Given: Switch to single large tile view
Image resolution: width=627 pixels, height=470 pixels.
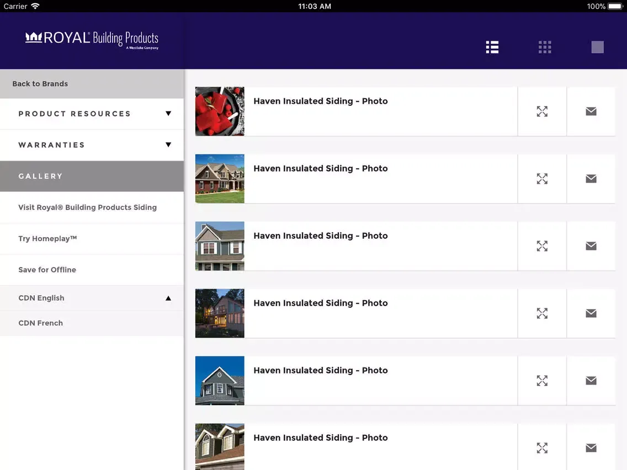Looking at the screenshot, I should [x=597, y=47].
